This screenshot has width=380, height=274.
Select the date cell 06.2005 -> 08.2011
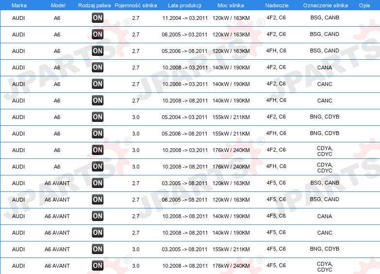click(185, 200)
